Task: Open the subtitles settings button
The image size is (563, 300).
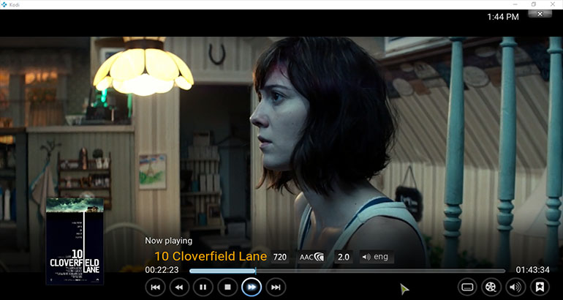Action: (467, 287)
